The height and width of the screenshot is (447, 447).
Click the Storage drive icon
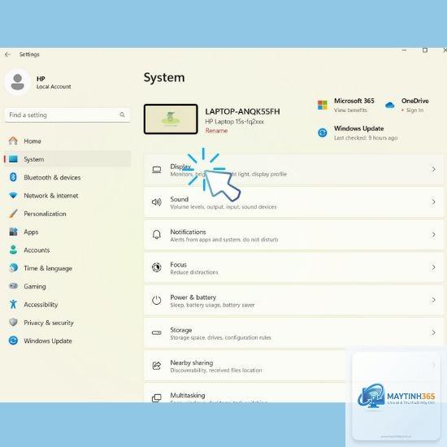[157, 332]
